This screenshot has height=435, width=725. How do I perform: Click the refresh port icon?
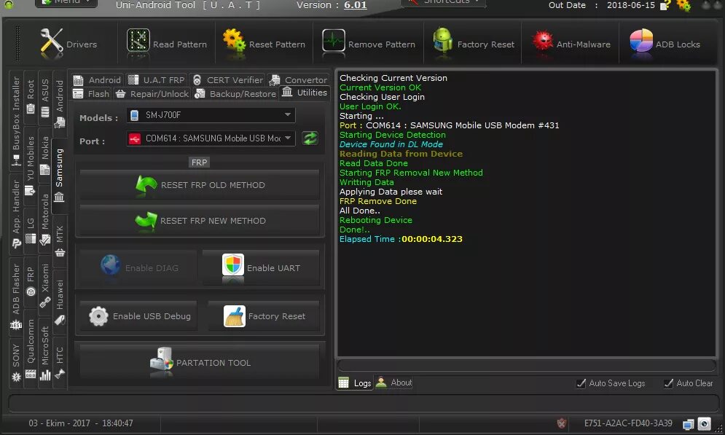click(x=310, y=138)
